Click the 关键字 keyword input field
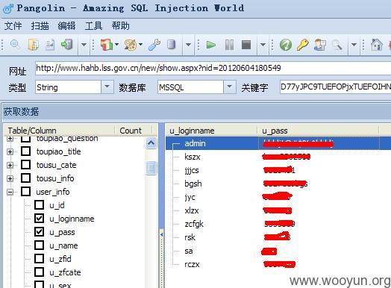The width and height of the screenshot is (391, 288). click(335, 87)
